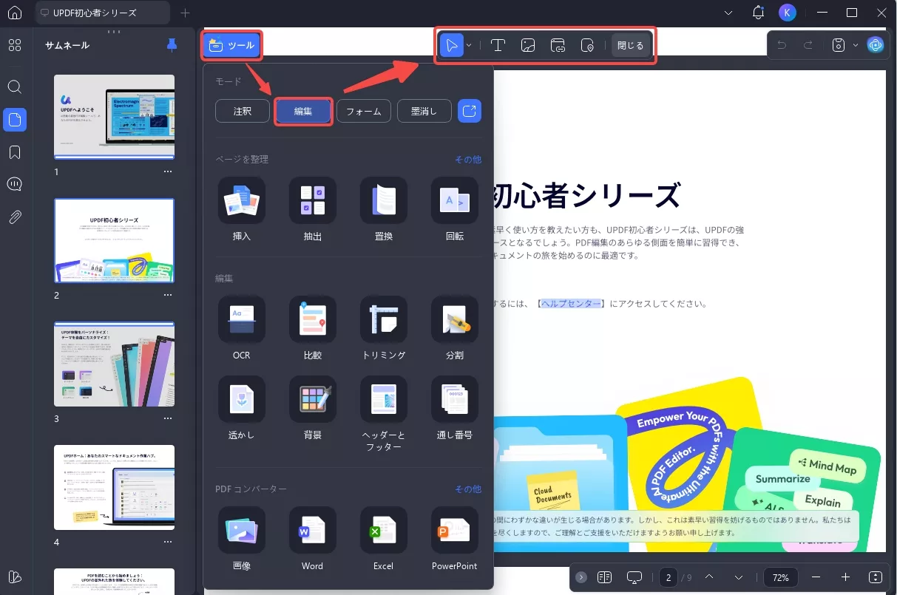
Task: Open the K user account avatar
Action: click(787, 13)
